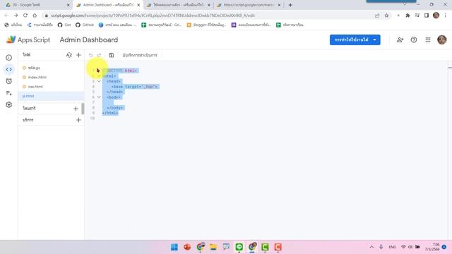
Task: Open the Blogger bookmark
Action: (206, 25)
